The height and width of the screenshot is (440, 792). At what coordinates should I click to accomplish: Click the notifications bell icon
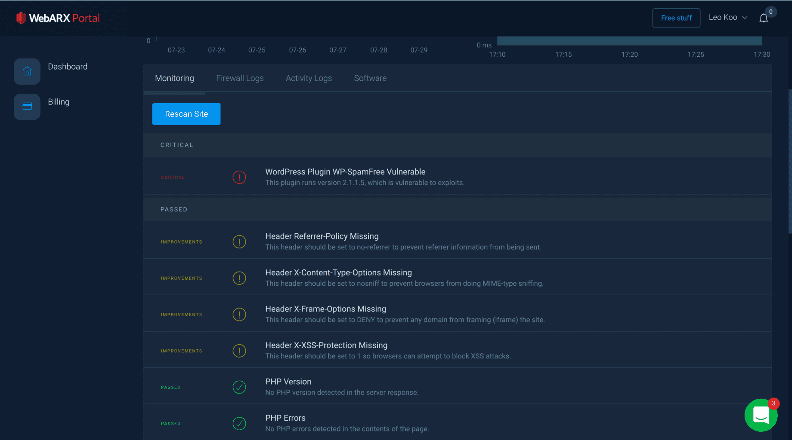tap(763, 18)
